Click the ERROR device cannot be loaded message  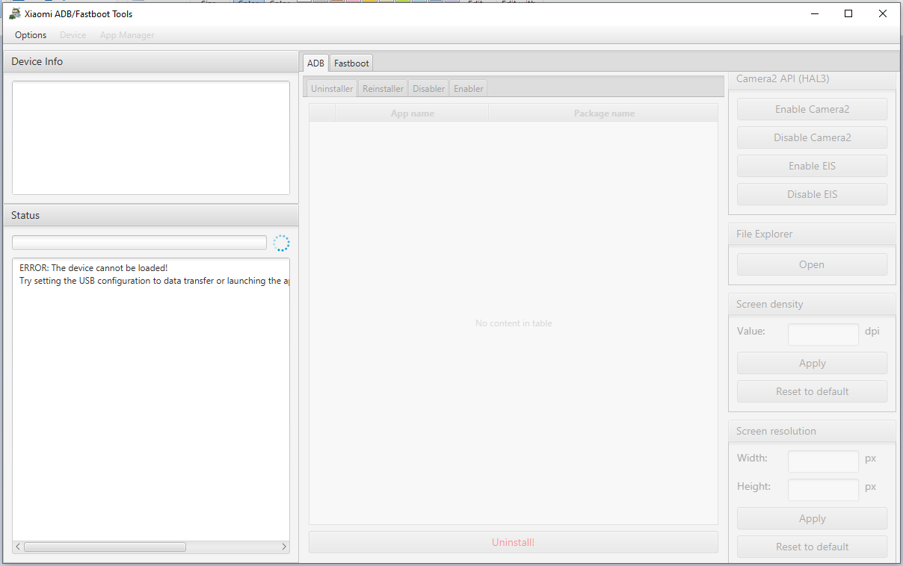pos(93,268)
